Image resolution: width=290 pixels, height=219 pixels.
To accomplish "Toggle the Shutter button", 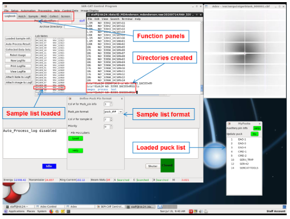I will 153,166.
